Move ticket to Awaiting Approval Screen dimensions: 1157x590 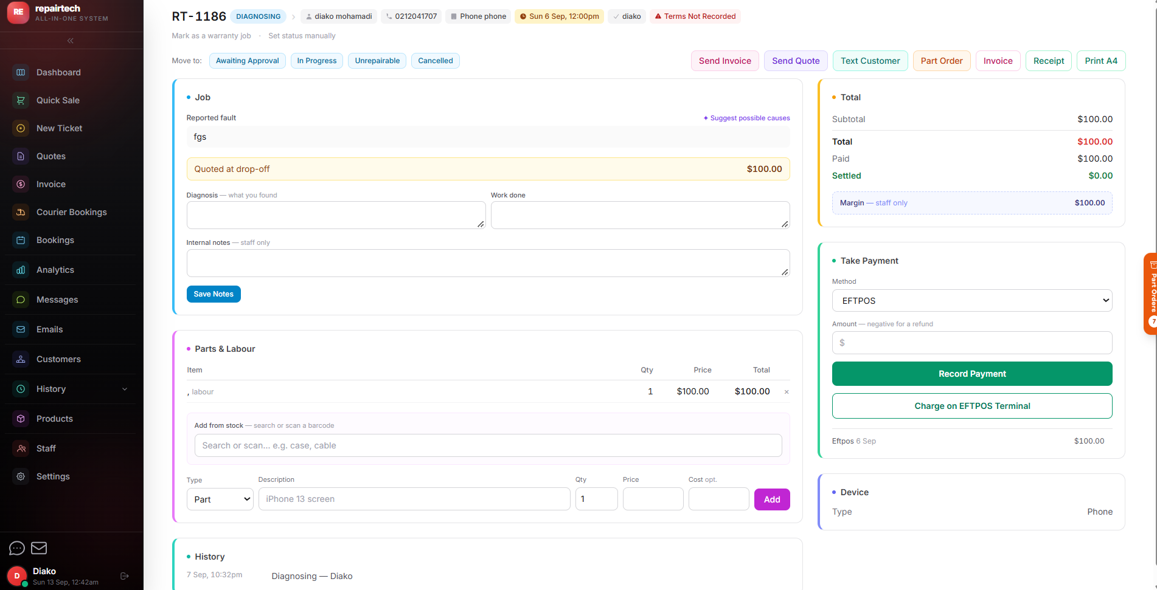coord(247,61)
